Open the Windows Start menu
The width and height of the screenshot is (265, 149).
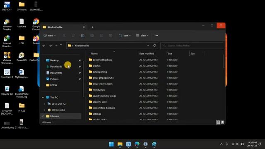tap(111, 144)
